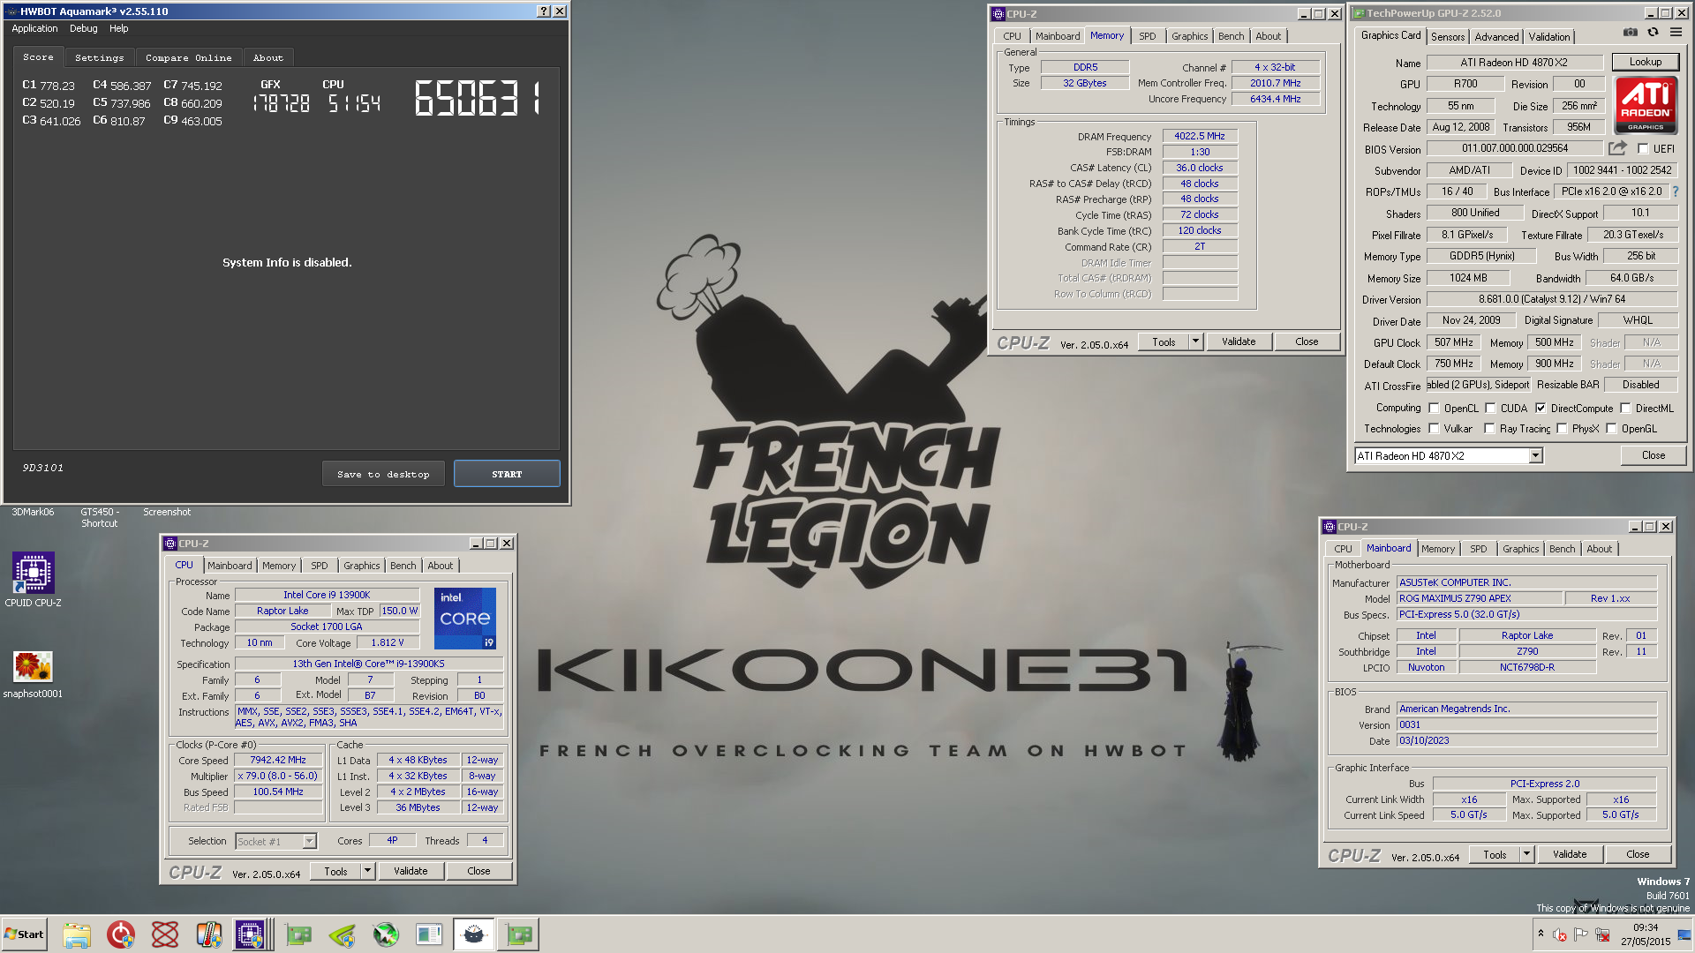1695x953 pixels.
Task: Open the Advanced tab in GPU-Z
Action: coord(1497,36)
